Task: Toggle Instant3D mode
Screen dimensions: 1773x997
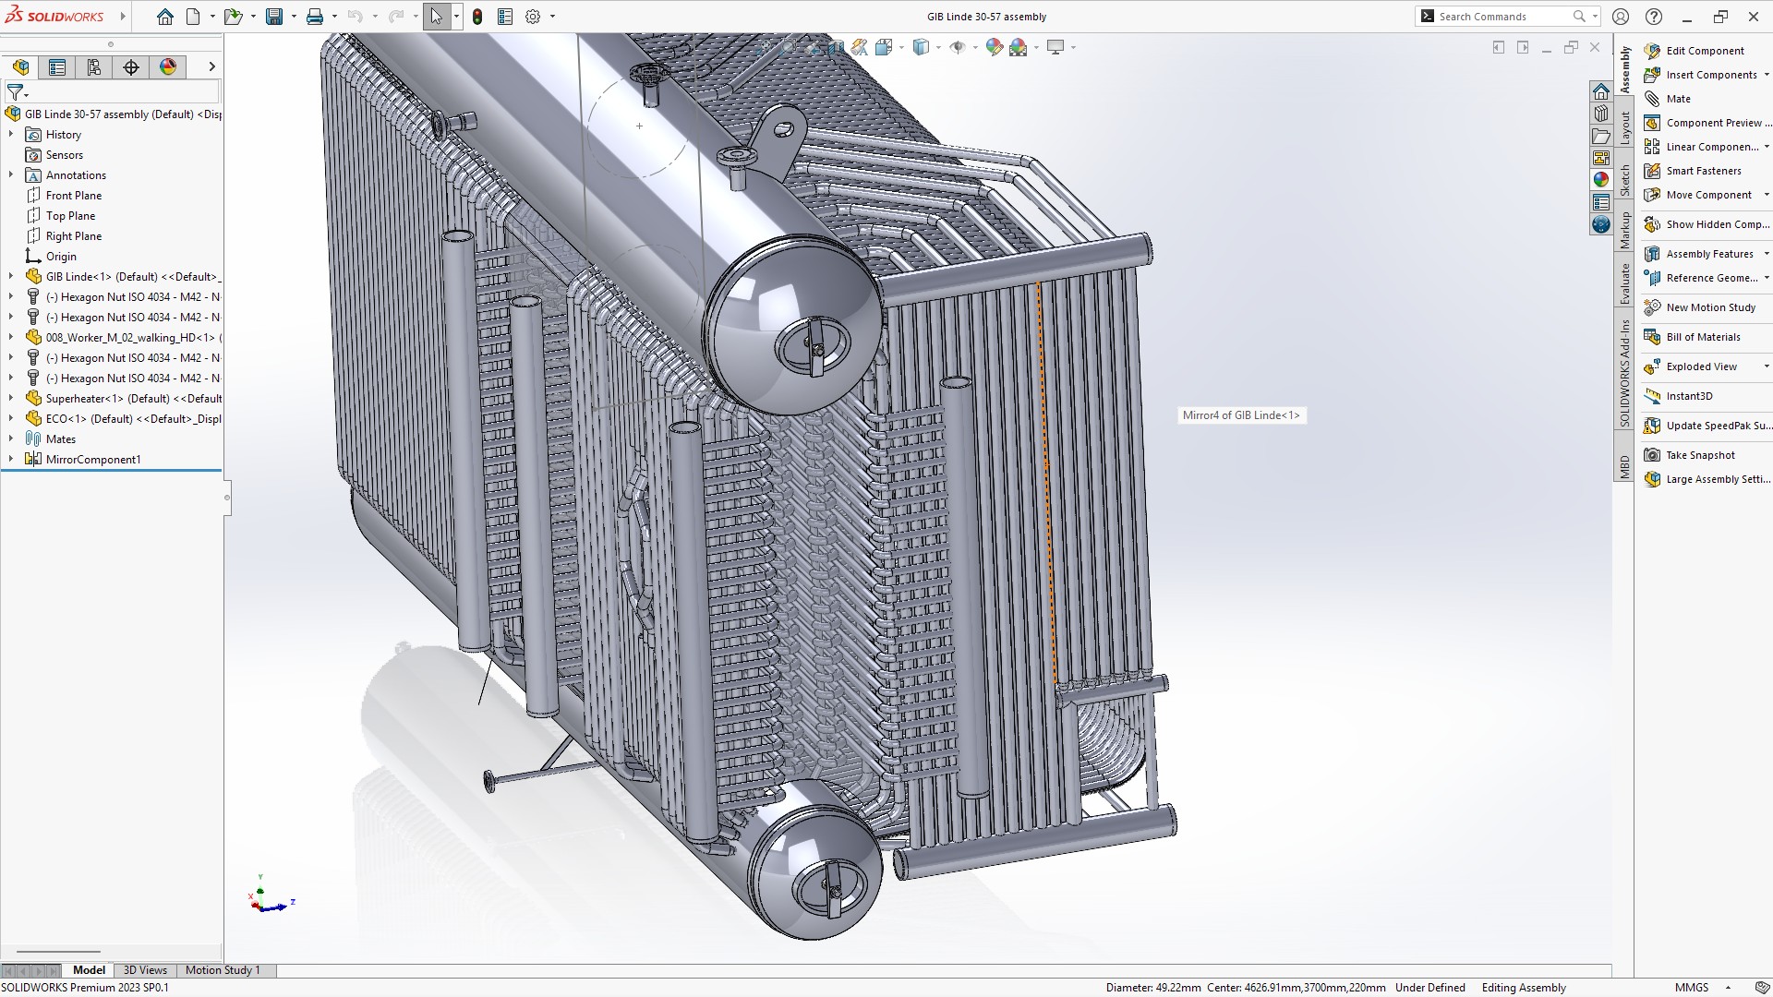Action: pos(1689,396)
